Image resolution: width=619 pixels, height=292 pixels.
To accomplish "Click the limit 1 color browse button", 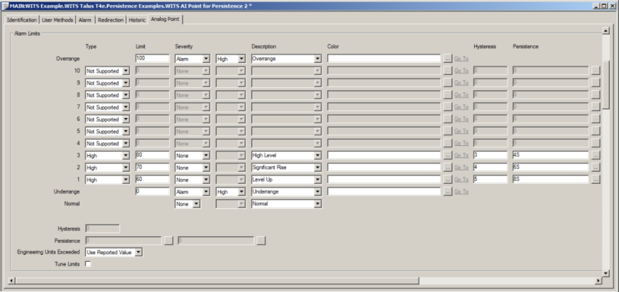I will click(x=448, y=180).
